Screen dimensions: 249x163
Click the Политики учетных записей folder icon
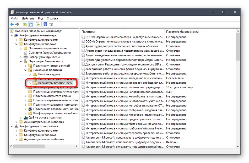(x=30, y=66)
